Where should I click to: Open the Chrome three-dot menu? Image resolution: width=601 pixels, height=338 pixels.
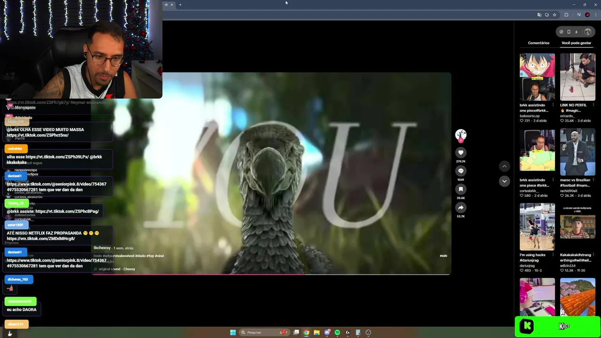(x=595, y=15)
